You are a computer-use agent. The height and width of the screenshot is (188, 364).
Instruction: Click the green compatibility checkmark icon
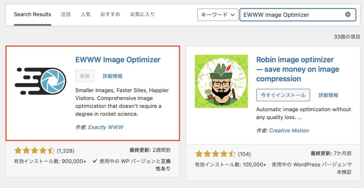pyautogui.click(x=95, y=161)
